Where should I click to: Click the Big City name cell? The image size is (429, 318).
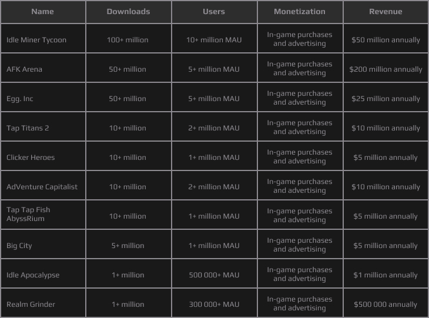(x=43, y=244)
